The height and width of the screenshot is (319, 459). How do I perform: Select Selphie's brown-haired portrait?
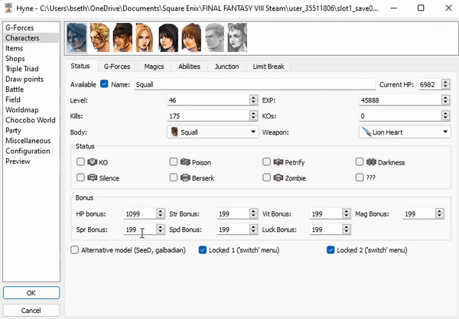point(190,37)
